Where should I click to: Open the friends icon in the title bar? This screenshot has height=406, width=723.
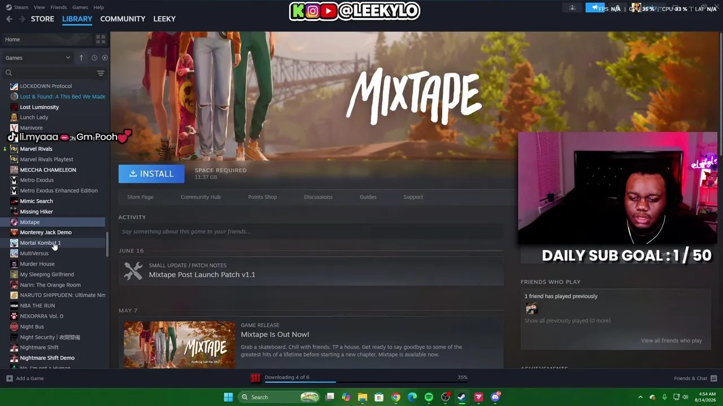[x=572, y=8]
